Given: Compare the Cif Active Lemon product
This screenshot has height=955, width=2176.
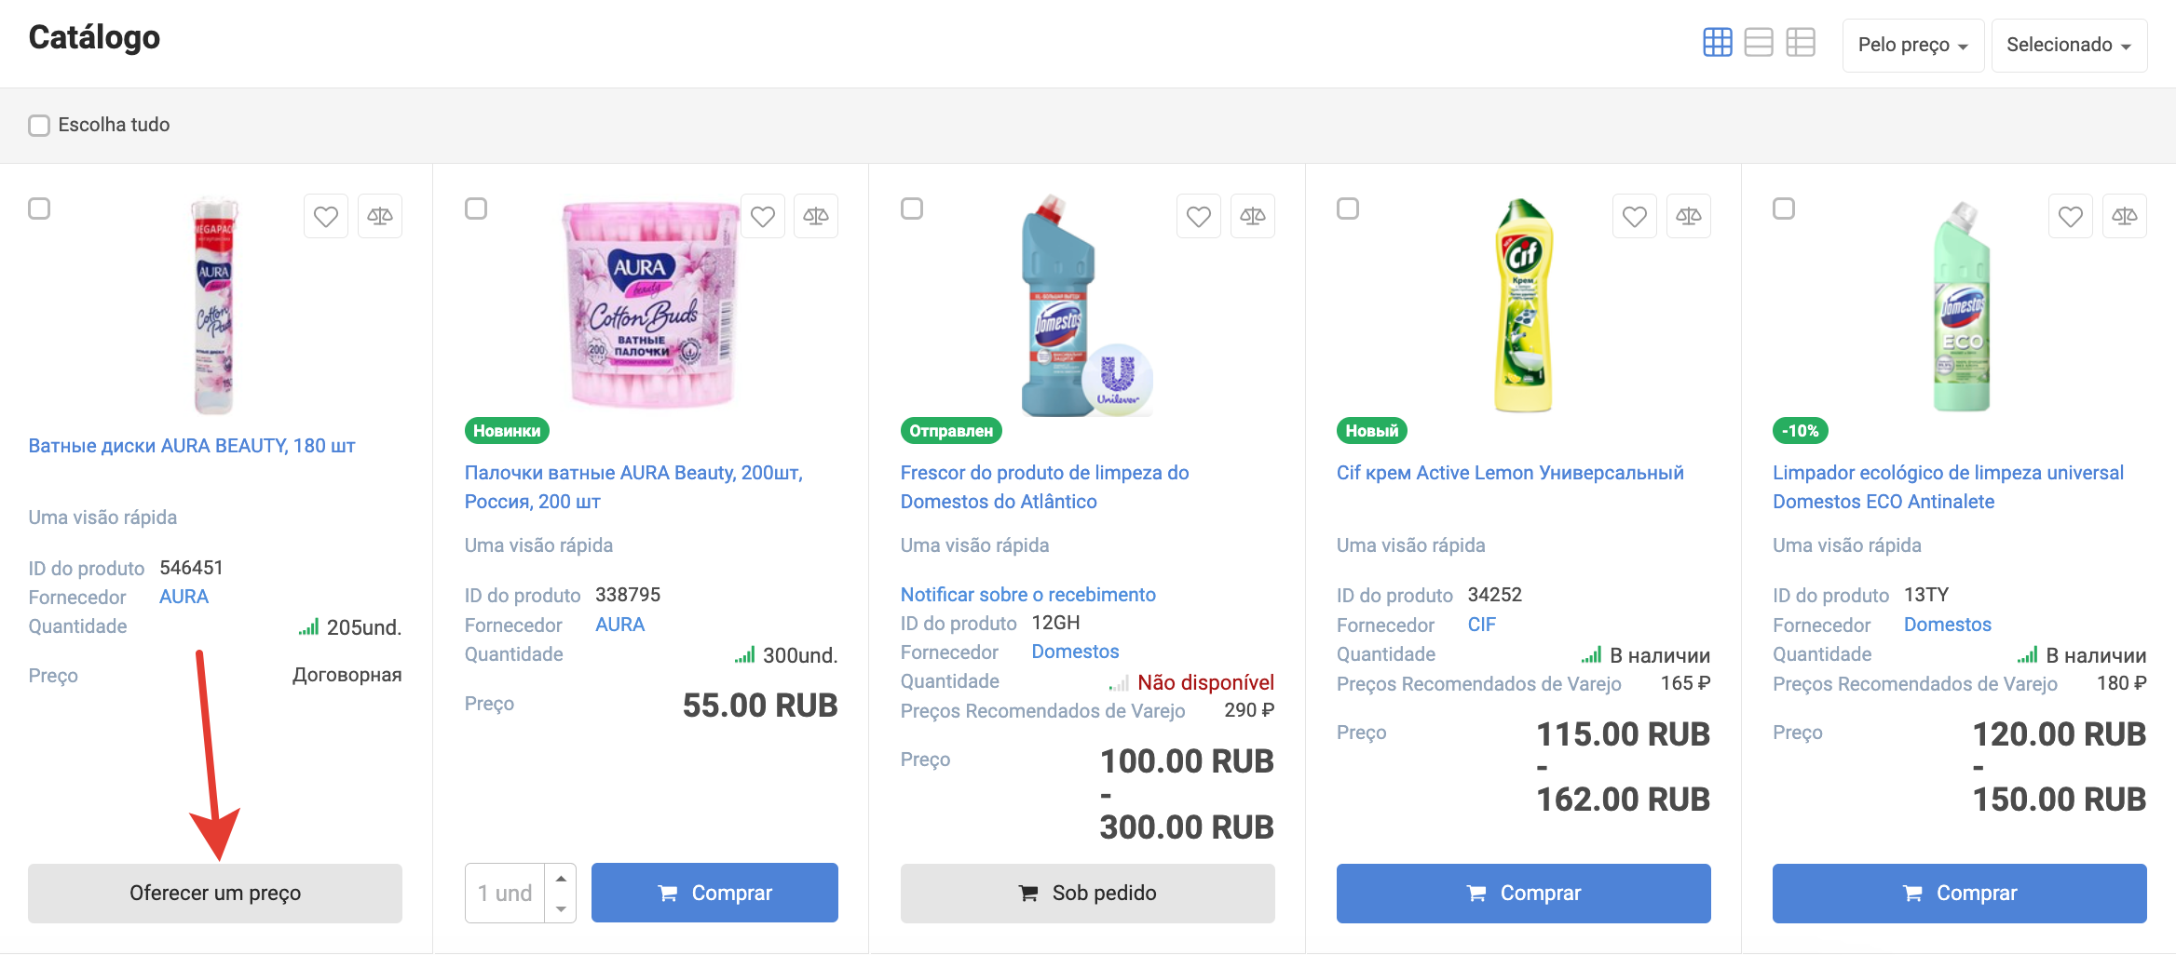Looking at the screenshot, I should [1688, 217].
